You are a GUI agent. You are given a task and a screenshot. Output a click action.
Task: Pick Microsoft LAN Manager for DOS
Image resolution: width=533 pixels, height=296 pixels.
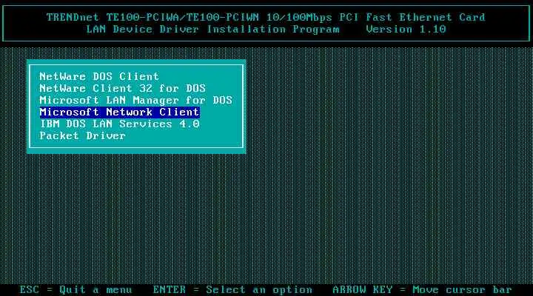136,100
